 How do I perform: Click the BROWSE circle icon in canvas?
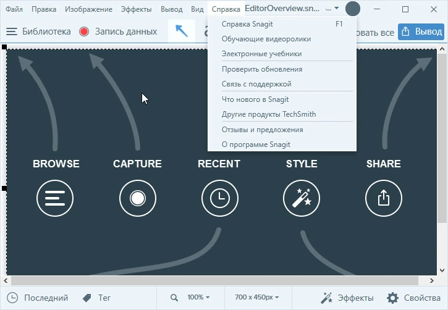coord(55,198)
